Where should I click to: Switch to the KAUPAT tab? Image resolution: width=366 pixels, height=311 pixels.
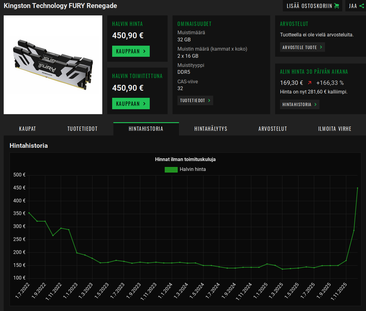coord(27,129)
